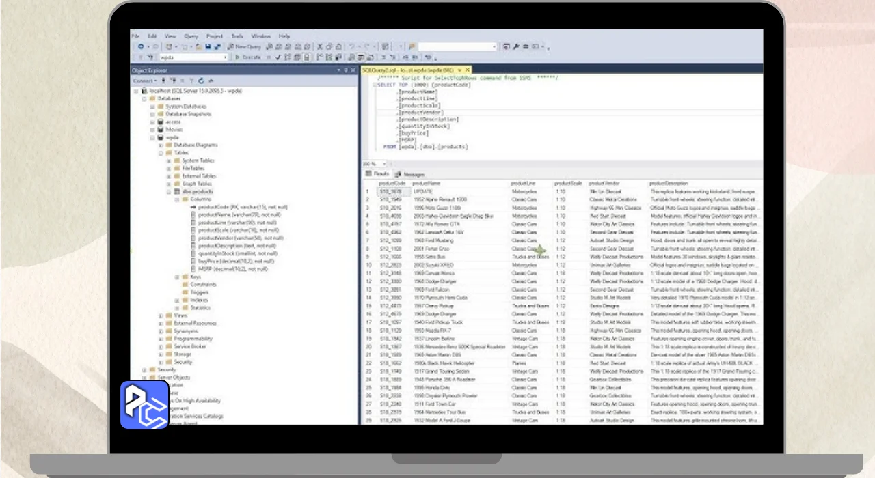Open the Tools menu

click(x=237, y=36)
